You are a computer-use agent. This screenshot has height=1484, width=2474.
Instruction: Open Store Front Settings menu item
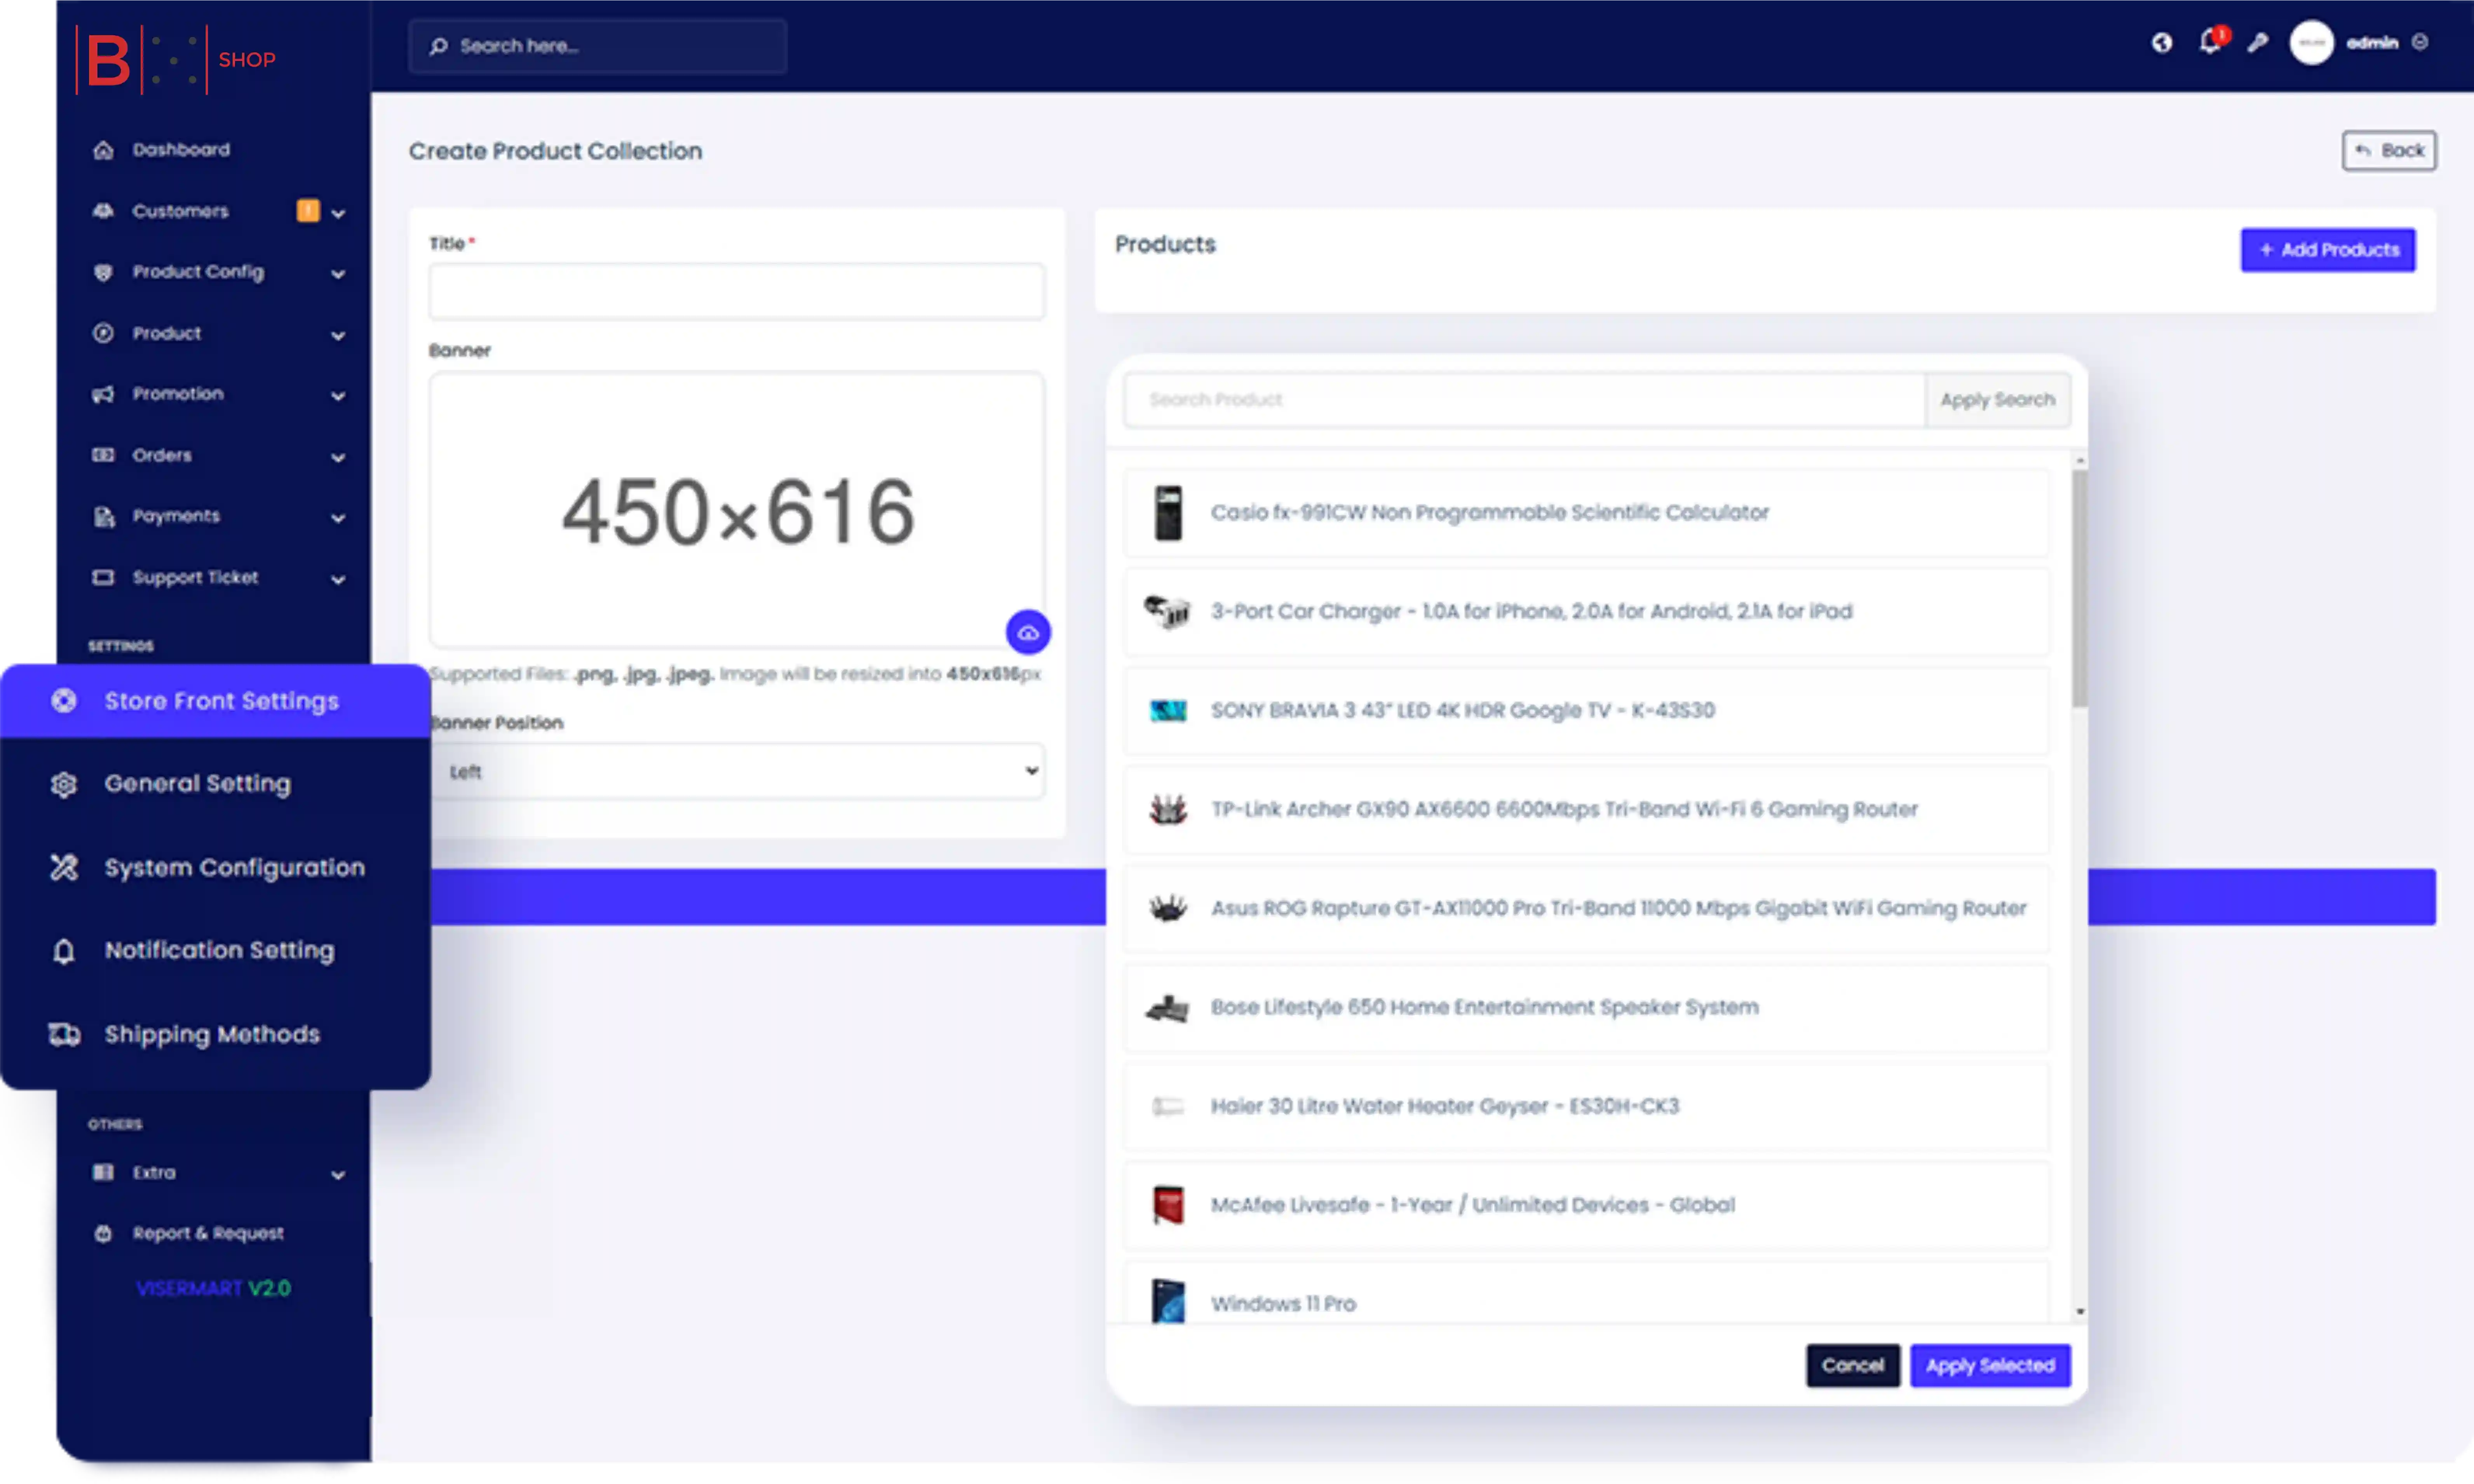(x=221, y=701)
